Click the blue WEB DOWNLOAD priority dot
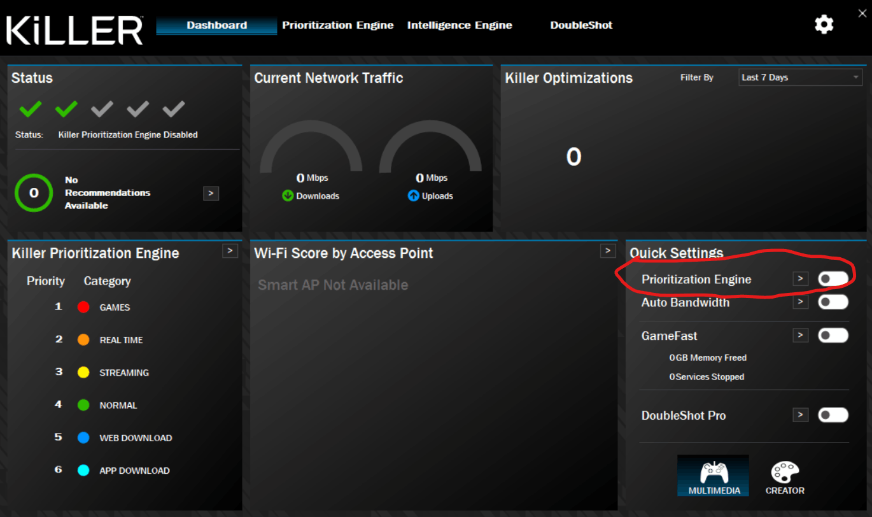 click(x=83, y=438)
